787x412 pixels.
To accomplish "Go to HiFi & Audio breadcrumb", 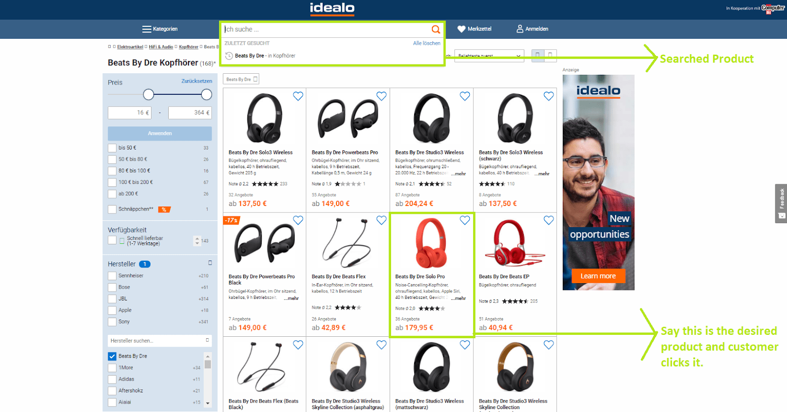I will [x=161, y=47].
